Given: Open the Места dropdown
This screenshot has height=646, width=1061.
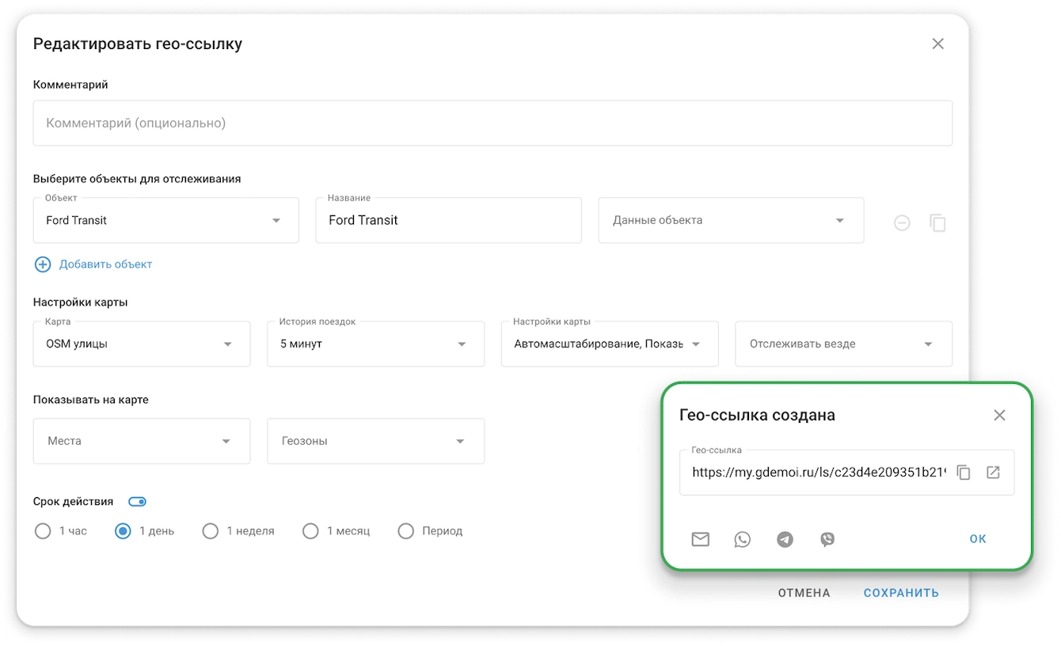Looking at the screenshot, I should [x=142, y=441].
